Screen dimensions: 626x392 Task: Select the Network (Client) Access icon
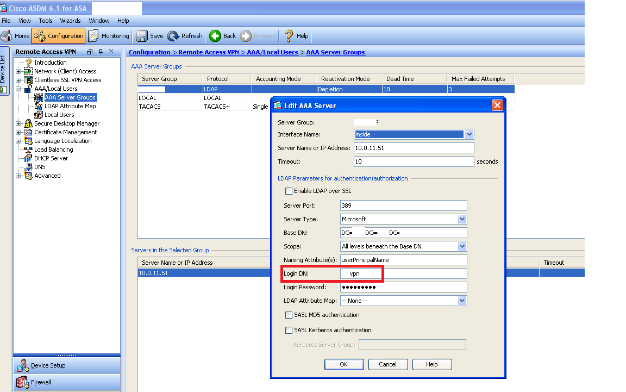coord(28,71)
